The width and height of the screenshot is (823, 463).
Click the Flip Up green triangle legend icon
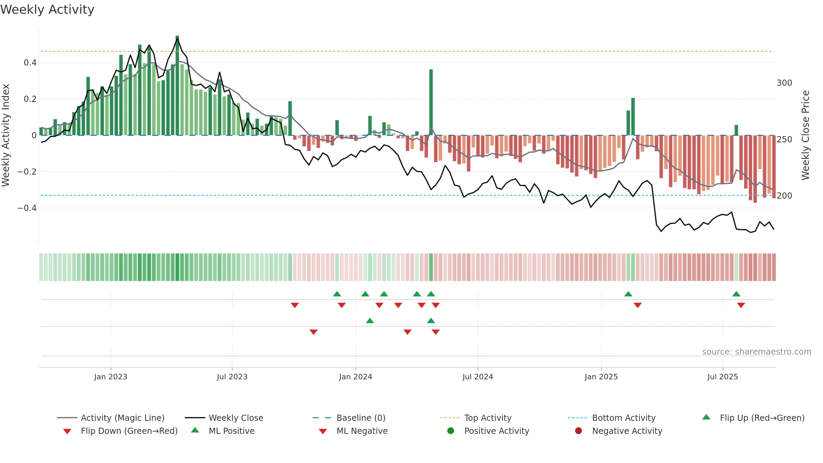(706, 417)
